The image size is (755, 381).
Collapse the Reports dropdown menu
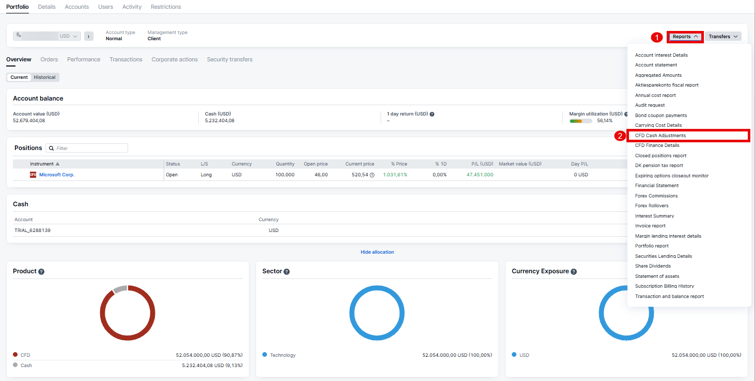coord(685,37)
